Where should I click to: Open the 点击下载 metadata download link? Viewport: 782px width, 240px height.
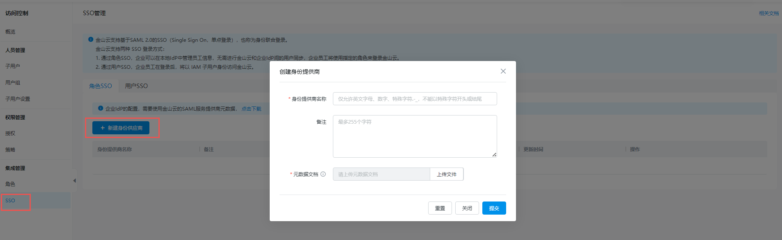[251, 109]
